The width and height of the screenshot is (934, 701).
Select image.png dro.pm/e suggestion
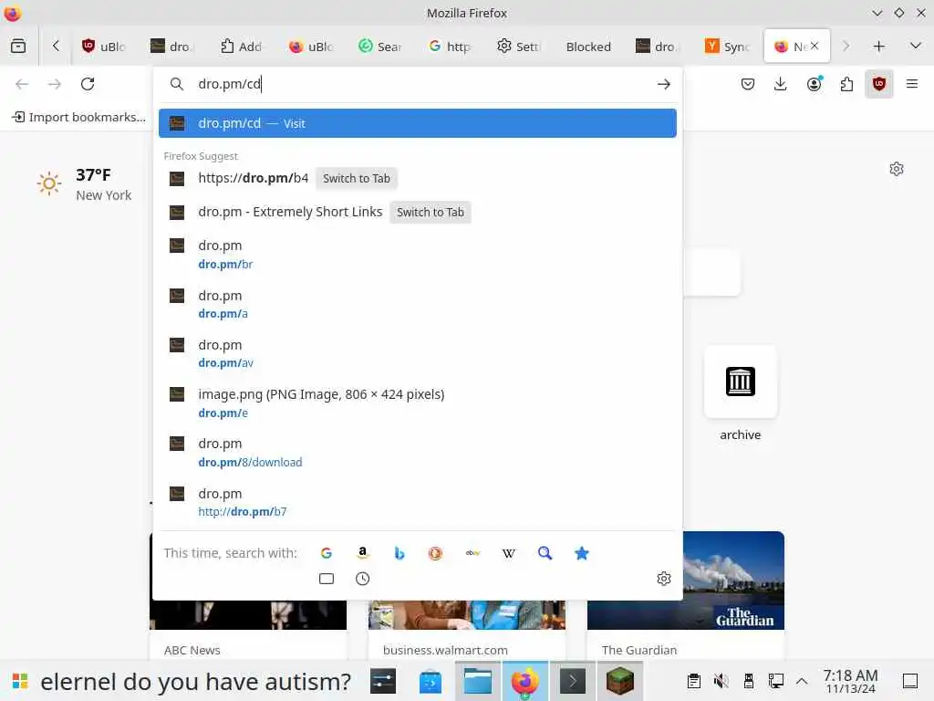coord(418,403)
